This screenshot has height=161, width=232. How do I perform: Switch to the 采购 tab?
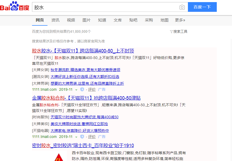pyautogui.click(x=149, y=20)
